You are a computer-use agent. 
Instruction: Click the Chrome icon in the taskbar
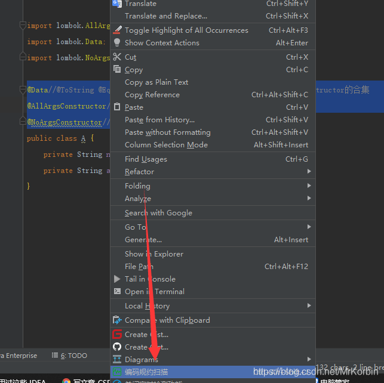pyautogui.click(x=66, y=381)
